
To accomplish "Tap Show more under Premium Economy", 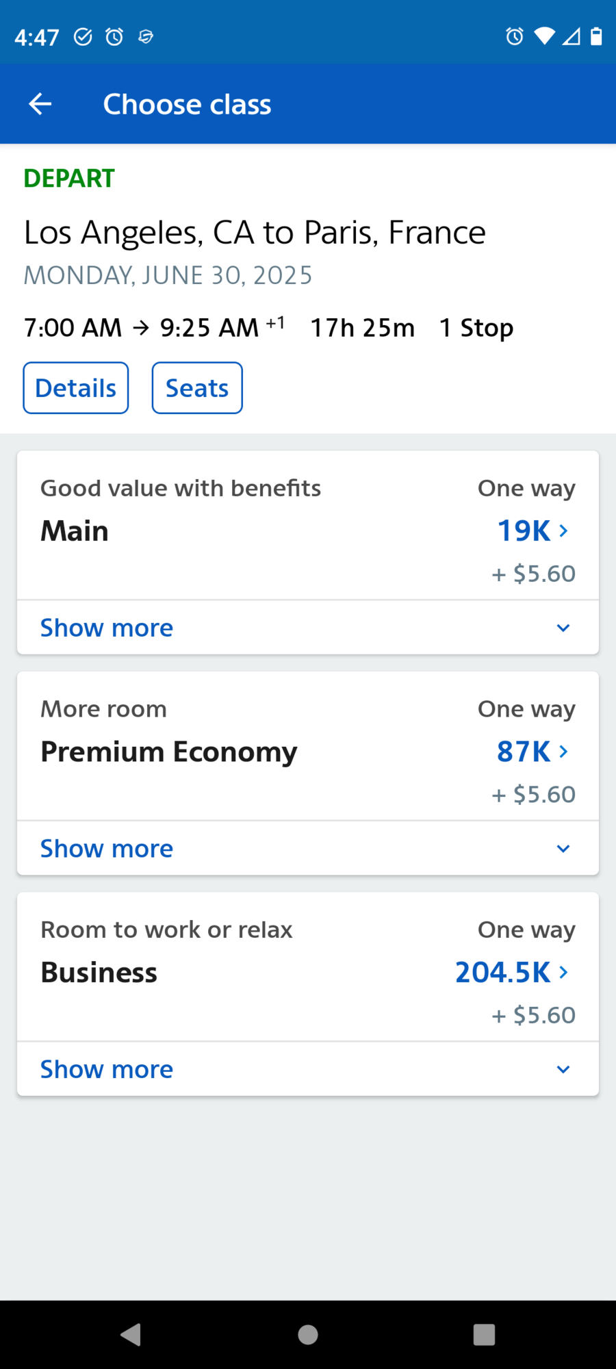I will [x=107, y=849].
